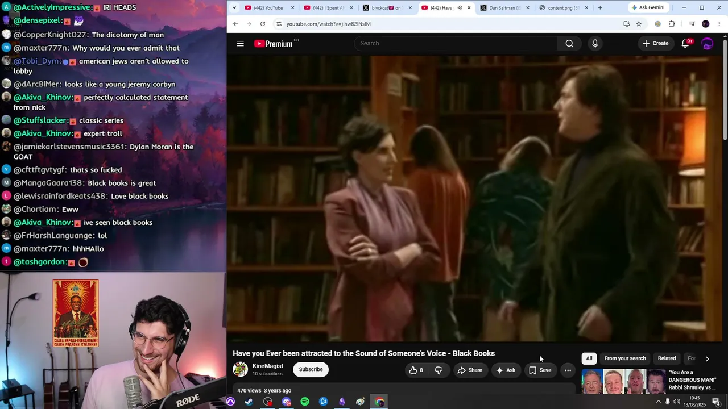Open the Chrome three-dot menu
This screenshot has width=728, height=409.
pyautogui.click(x=719, y=24)
